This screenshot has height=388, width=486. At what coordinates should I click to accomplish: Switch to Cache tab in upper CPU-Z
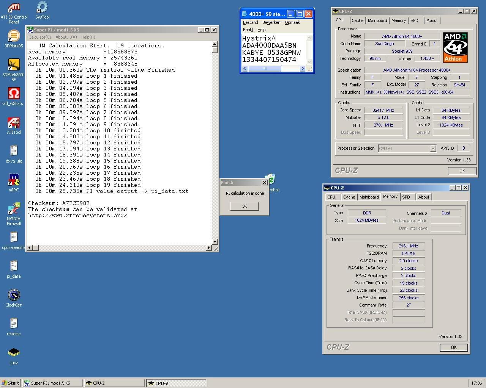tap(357, 20)
